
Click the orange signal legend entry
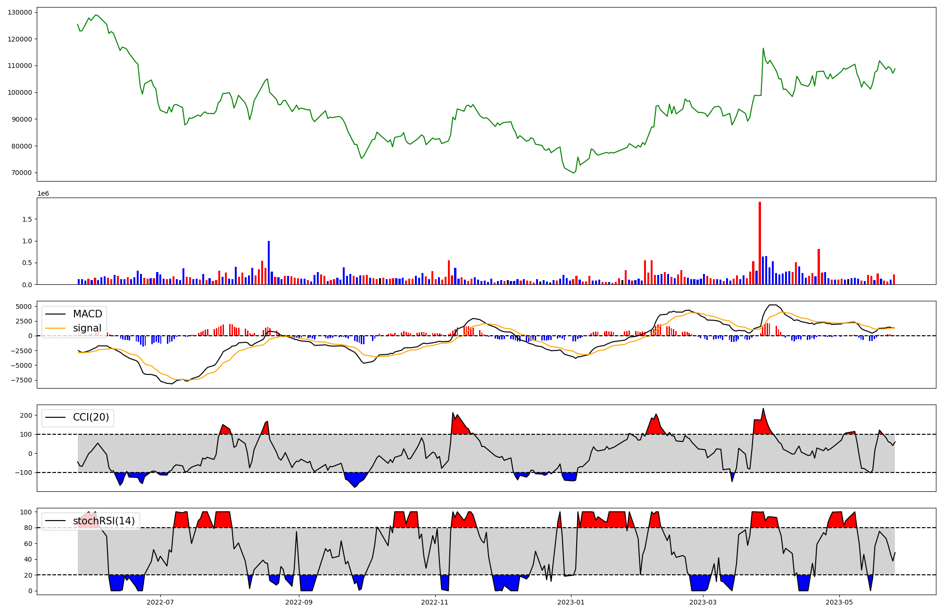point(87,328)
